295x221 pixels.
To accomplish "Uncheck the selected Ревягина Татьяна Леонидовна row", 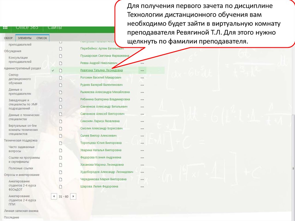I will pyautogui.click(x=53, y=70).
